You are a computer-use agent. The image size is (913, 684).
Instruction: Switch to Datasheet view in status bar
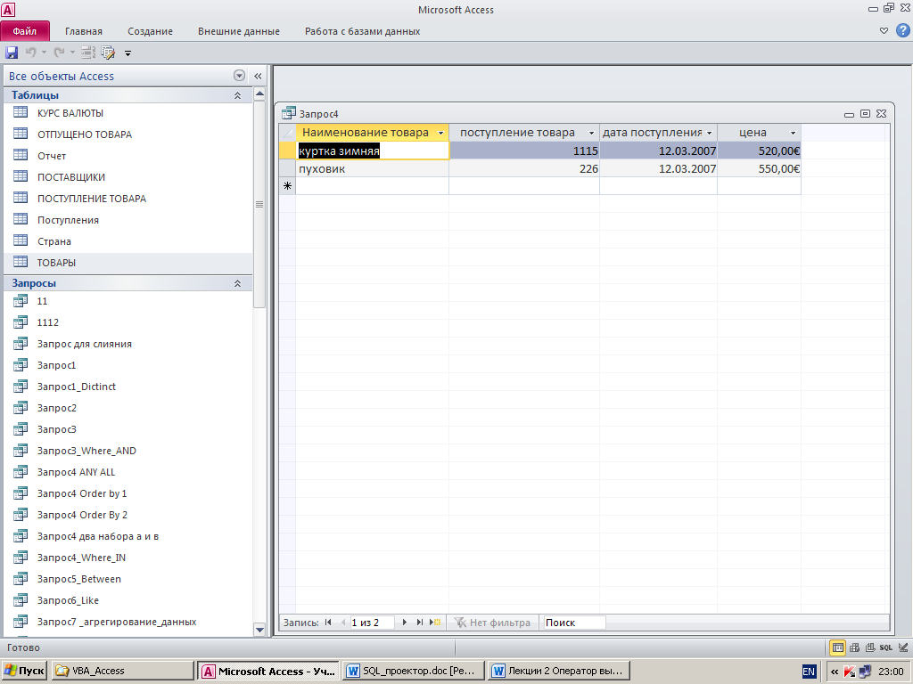pos(838,647)
